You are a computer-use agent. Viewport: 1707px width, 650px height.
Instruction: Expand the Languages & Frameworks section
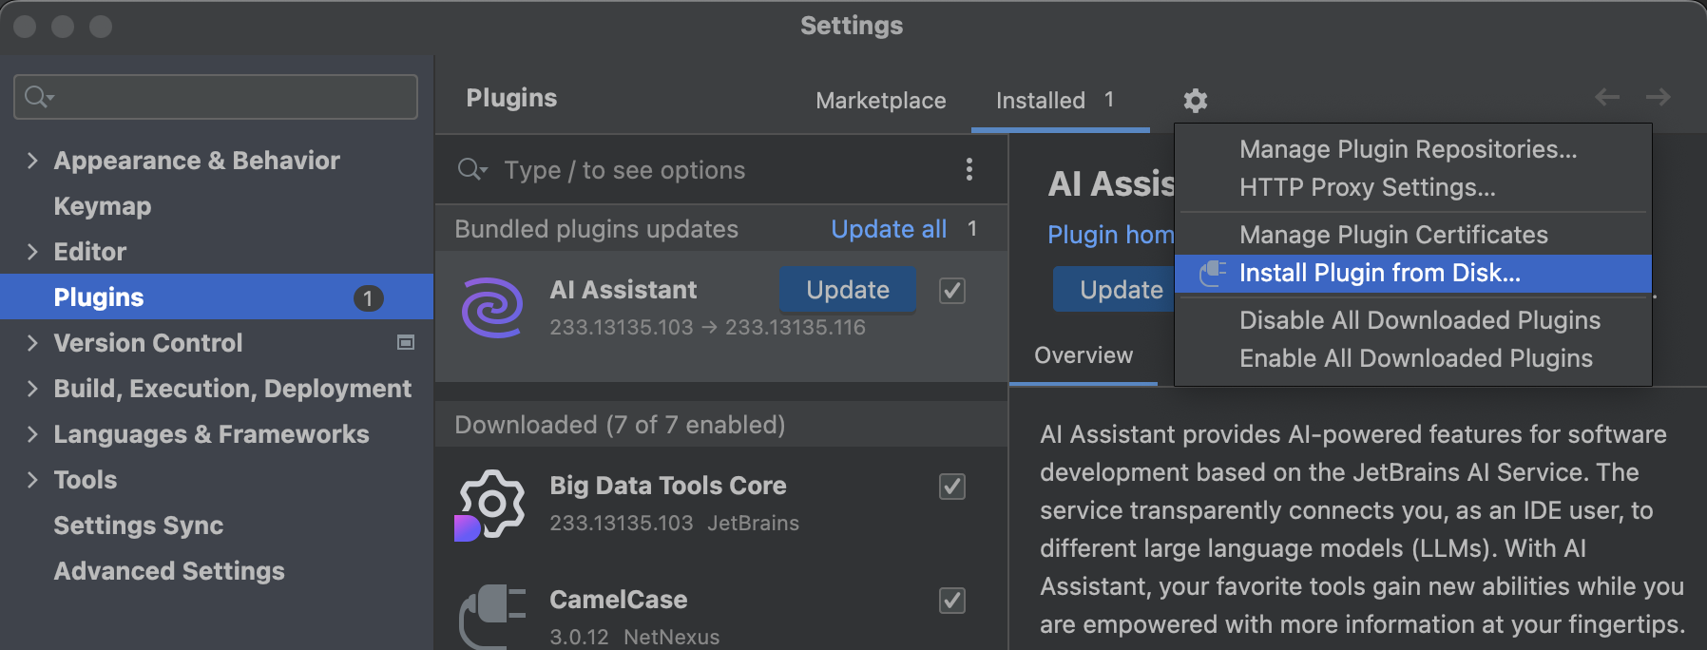coord(32,434)
